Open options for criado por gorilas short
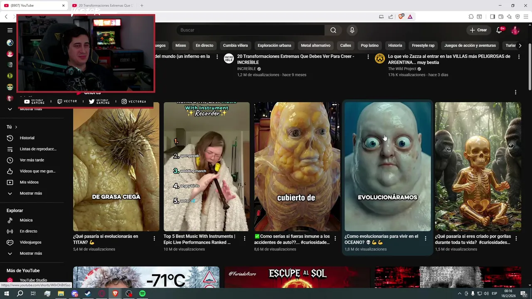Screen dimensions: 532x299 click(x=516, y=238)
